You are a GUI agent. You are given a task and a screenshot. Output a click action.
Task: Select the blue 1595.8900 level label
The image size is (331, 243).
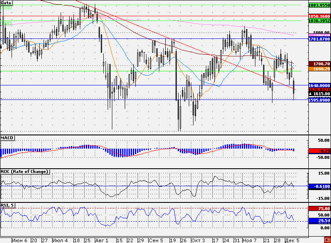[x=319, y=100]
